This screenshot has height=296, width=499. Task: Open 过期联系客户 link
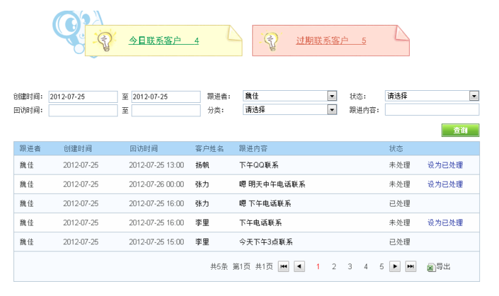[331, 41]
